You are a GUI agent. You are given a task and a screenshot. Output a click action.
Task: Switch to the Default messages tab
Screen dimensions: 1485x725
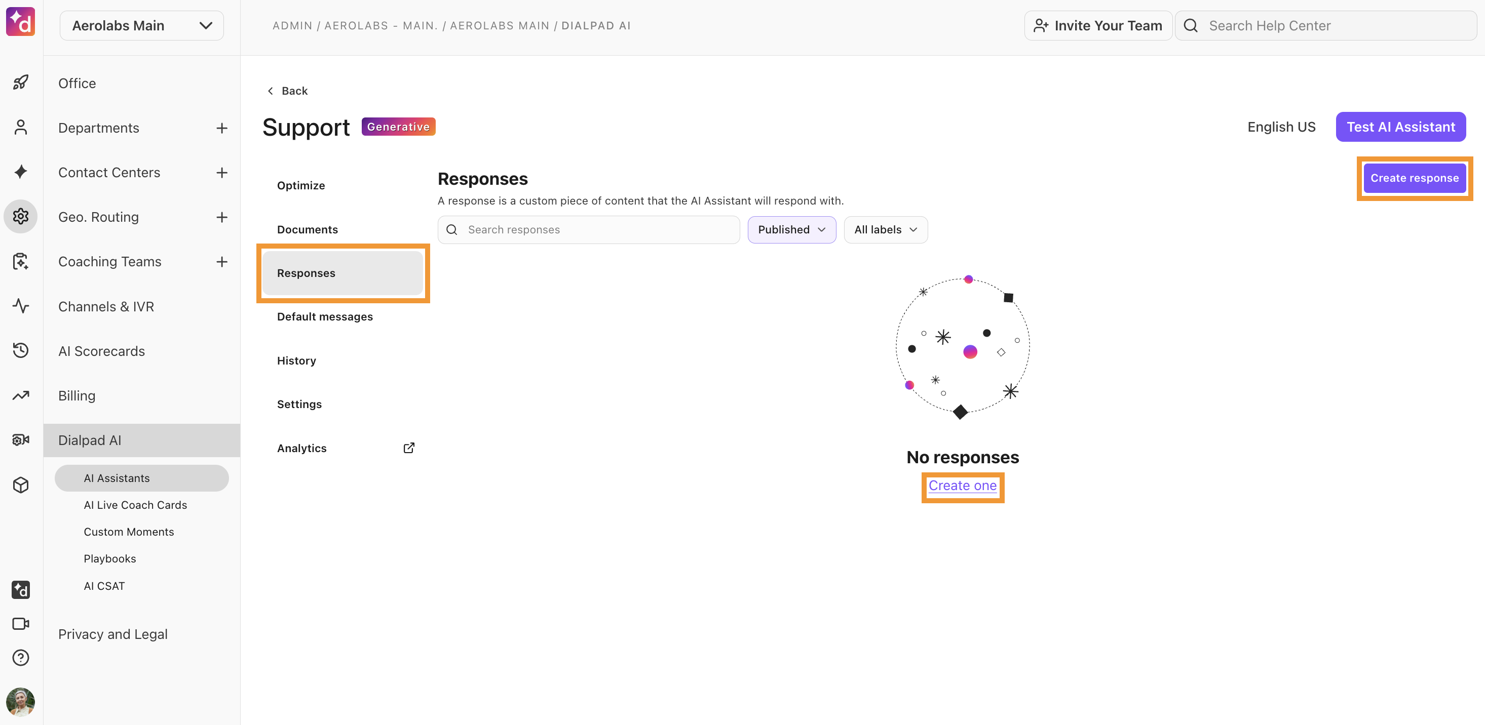click(343, 317)
